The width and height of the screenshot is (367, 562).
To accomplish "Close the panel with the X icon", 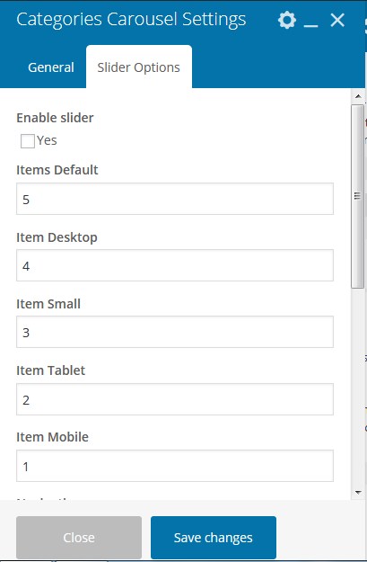I will 337,20.
